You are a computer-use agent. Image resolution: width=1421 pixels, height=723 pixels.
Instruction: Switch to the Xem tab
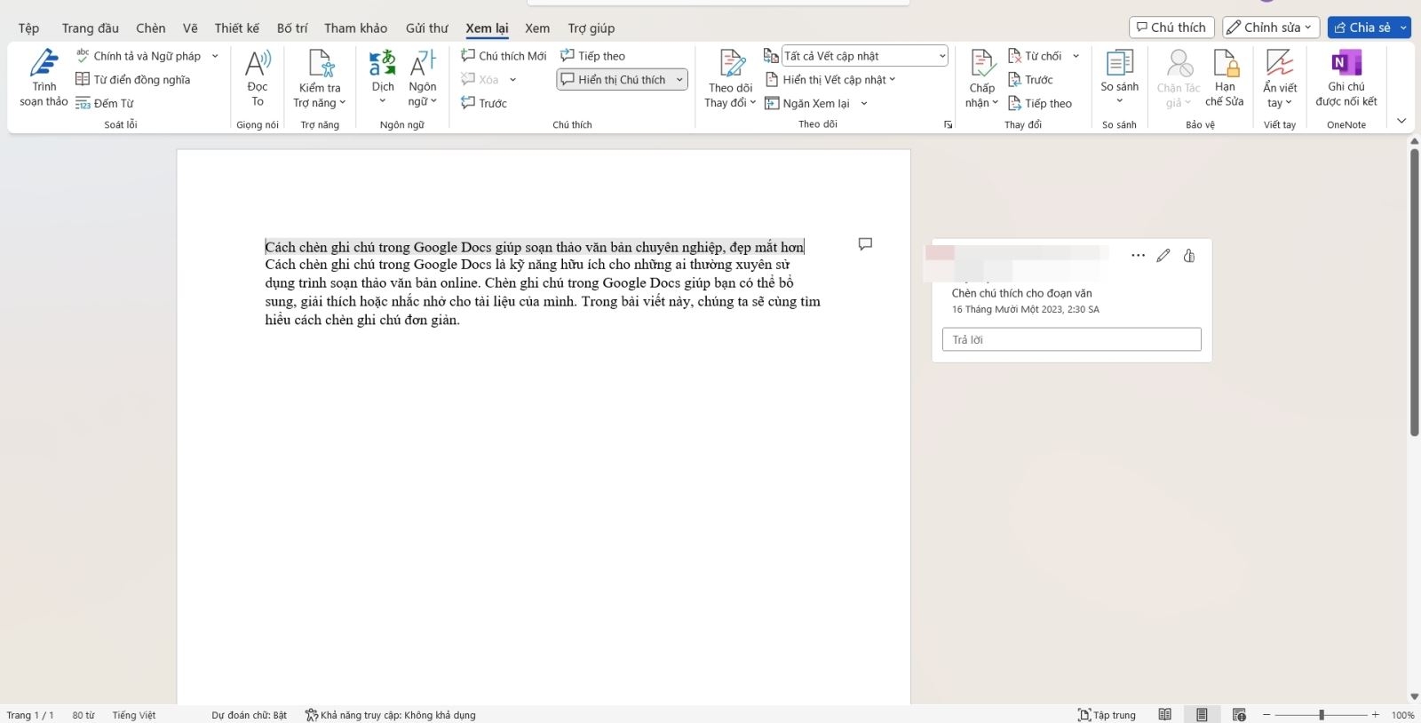coord(537,28)
